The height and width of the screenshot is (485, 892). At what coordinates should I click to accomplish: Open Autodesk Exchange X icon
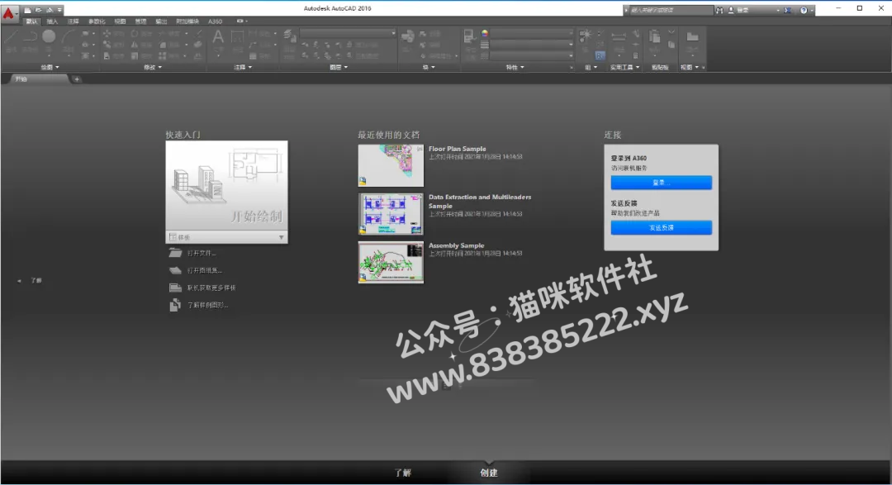point(787,10)
